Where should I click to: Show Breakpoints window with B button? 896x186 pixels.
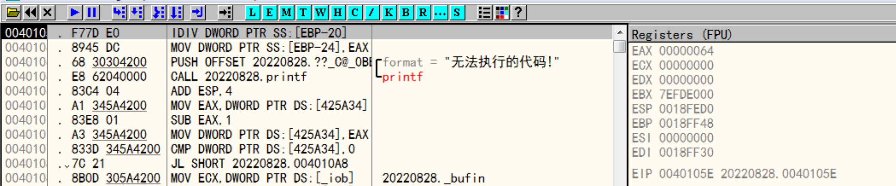pos(406,12)
